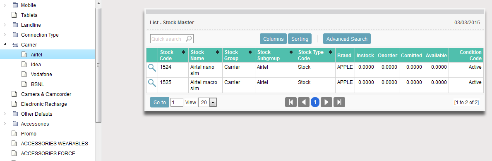492x161 pixels.
Task: Click the Other Defauts folder icon
Action: pos(15,114)
